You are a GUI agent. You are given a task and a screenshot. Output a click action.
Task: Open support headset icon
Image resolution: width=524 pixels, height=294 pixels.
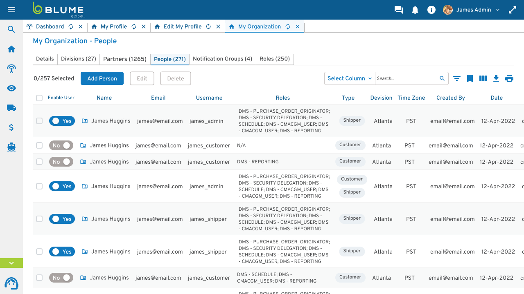click(x=11, y=283)
